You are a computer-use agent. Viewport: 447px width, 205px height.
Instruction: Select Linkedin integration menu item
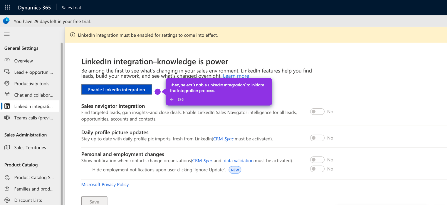click(x=30, y=106)
